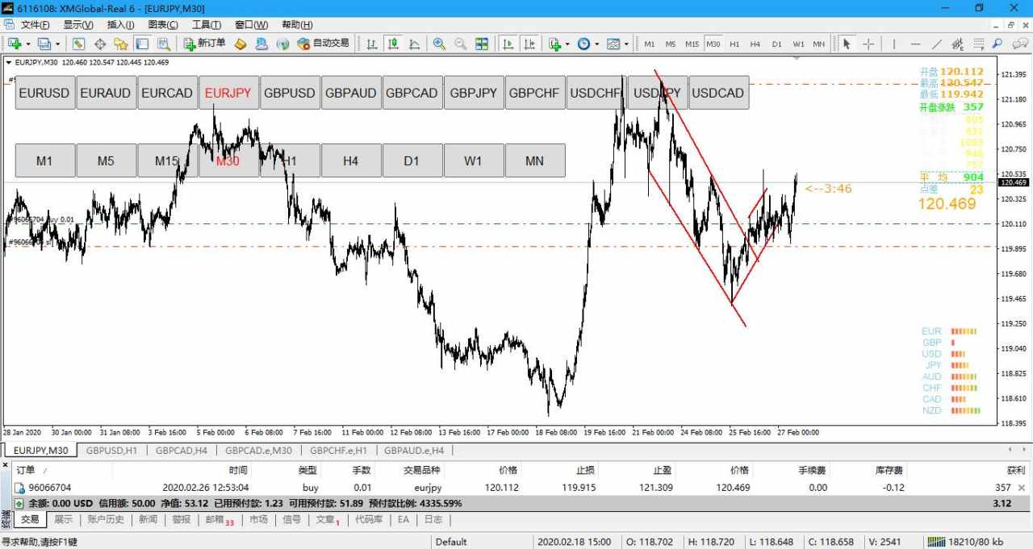Open the 工具 menu

pos(207,25)
